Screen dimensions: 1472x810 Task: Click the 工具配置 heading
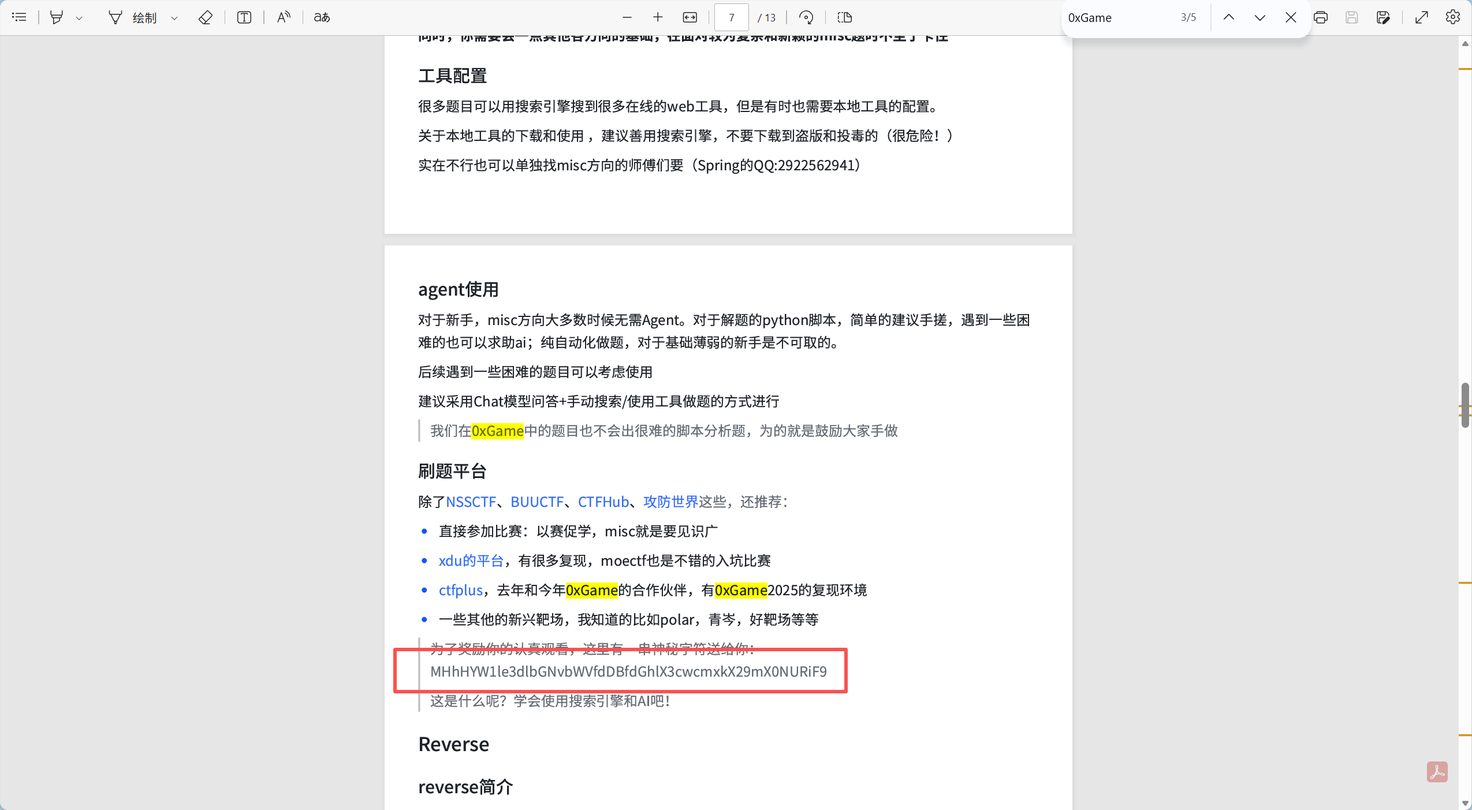pyautogui.click(x=452, y=76)
